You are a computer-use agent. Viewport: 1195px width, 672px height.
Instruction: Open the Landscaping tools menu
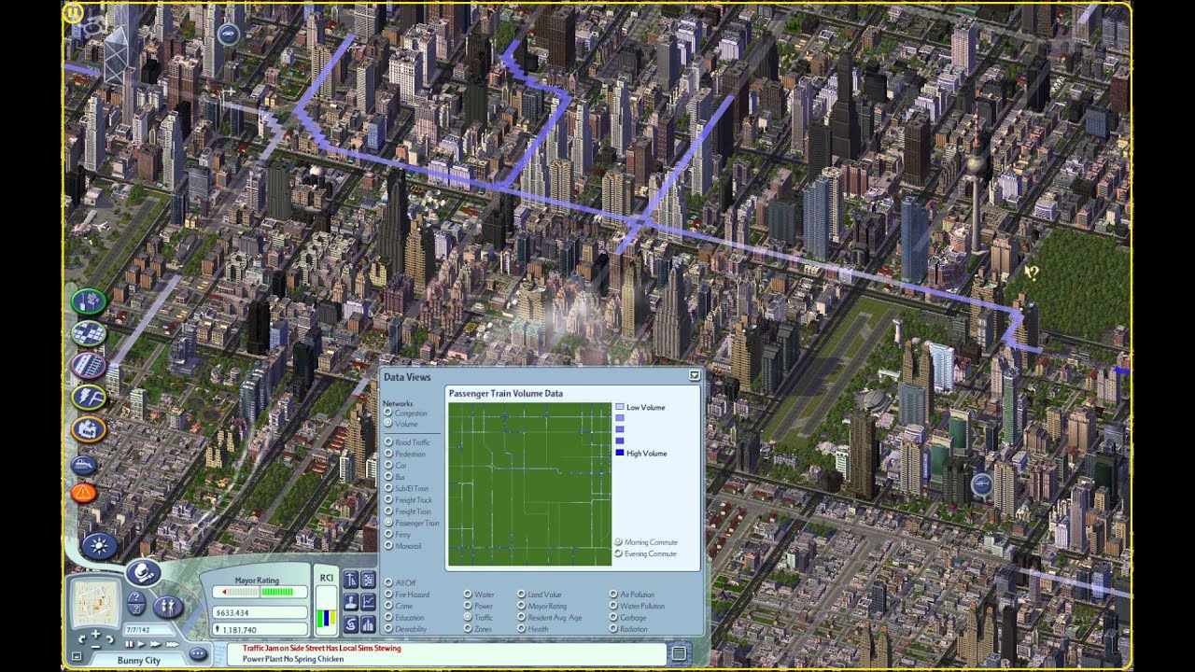click(89, 301)
